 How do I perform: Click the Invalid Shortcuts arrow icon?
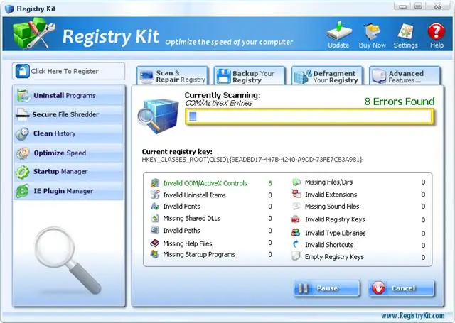tap(296, 244)
